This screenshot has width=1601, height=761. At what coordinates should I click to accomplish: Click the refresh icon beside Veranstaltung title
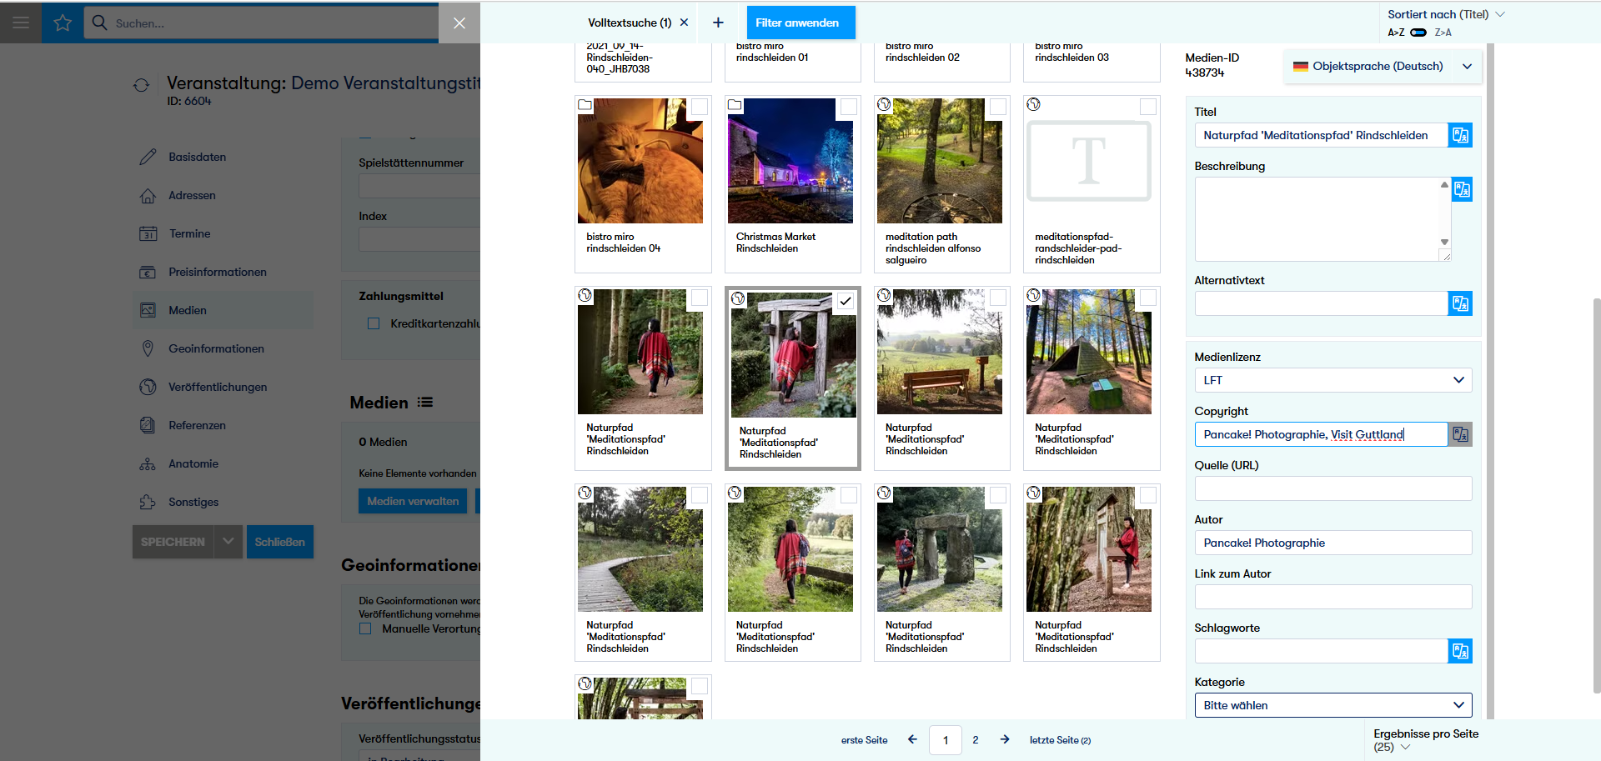(x=141, y=85)
